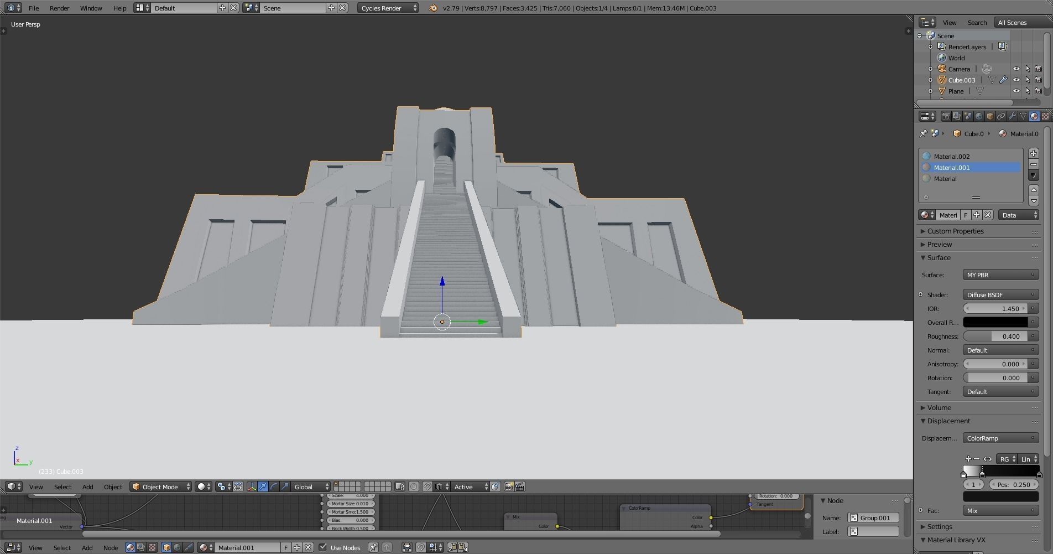Image resolution: width=1053 pixels, height=554 pixels.
Task: Open the World properties tab
Action: pos(979,116)
